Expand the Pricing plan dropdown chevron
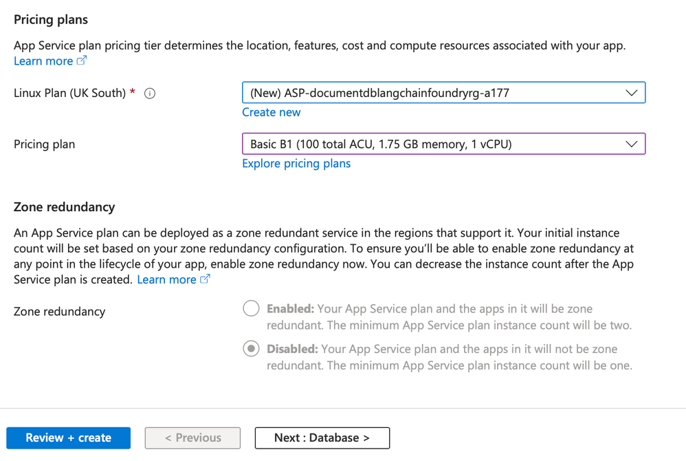The width and height of the screenshot is (686, 461). [631, 144]
